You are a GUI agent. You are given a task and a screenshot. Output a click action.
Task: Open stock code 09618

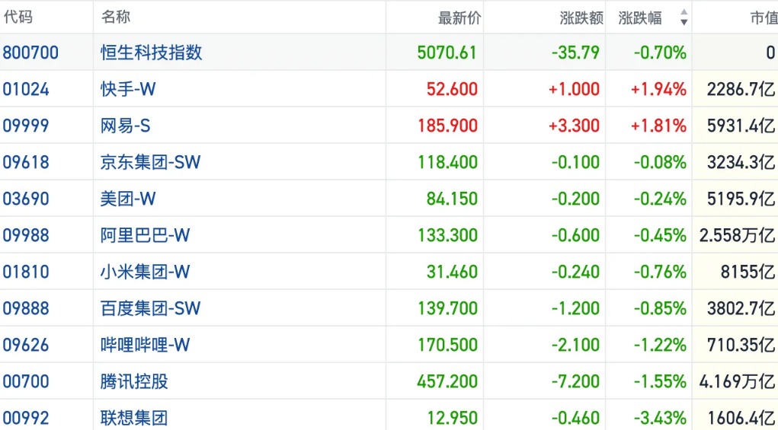pos(27,163)
